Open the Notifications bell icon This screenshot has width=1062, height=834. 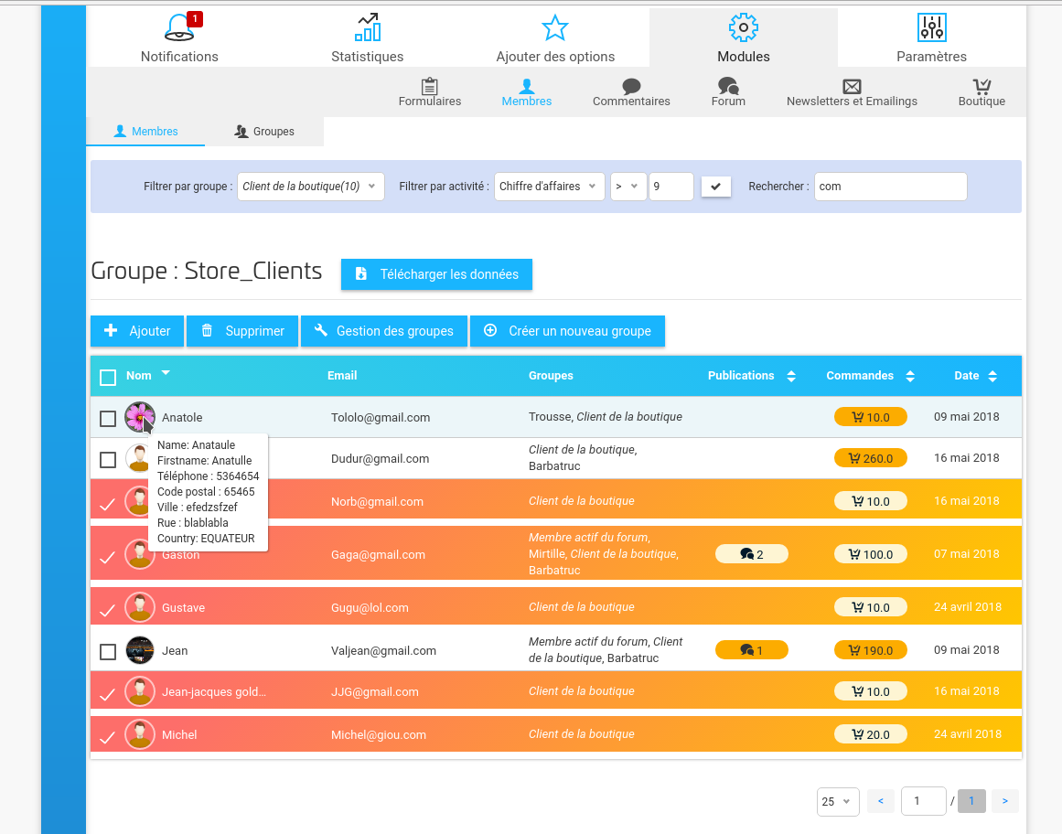point(179,28)
